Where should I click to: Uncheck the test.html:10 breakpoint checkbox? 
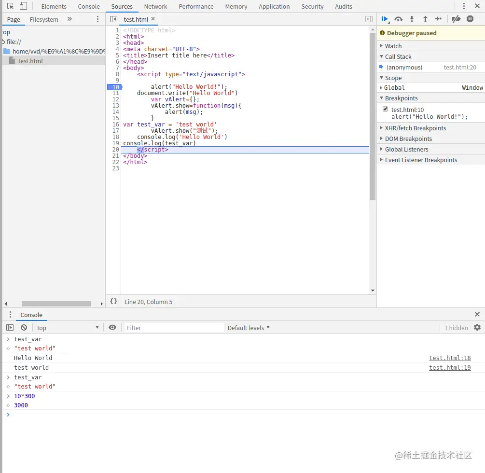coord(386,109)
